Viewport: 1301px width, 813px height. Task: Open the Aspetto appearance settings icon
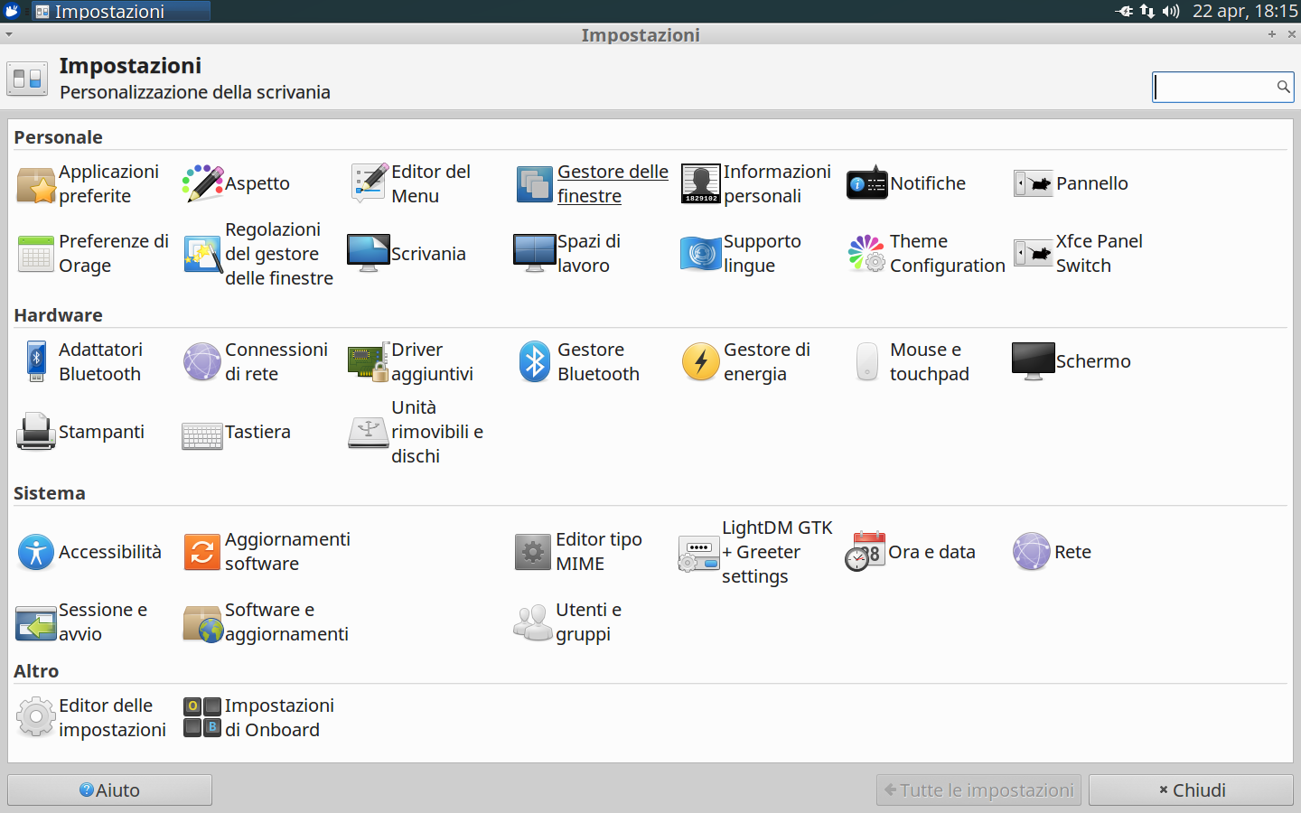pyautogui.click(x=203, y=183)
